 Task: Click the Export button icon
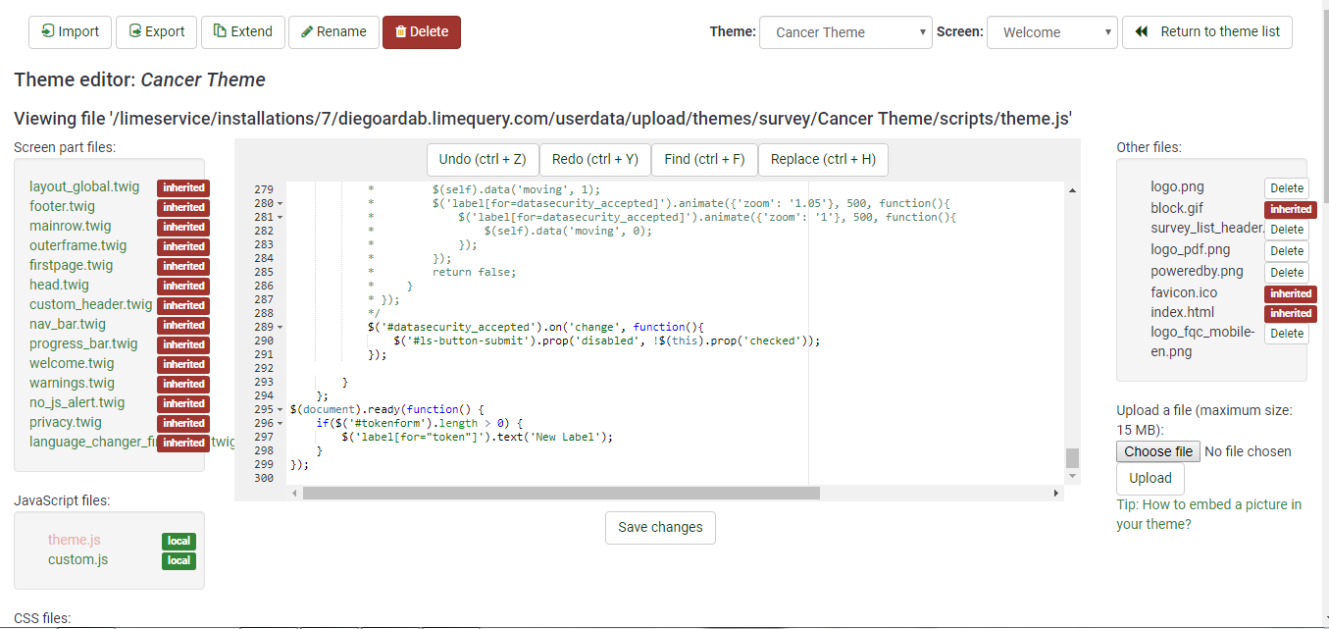(134, 31)
